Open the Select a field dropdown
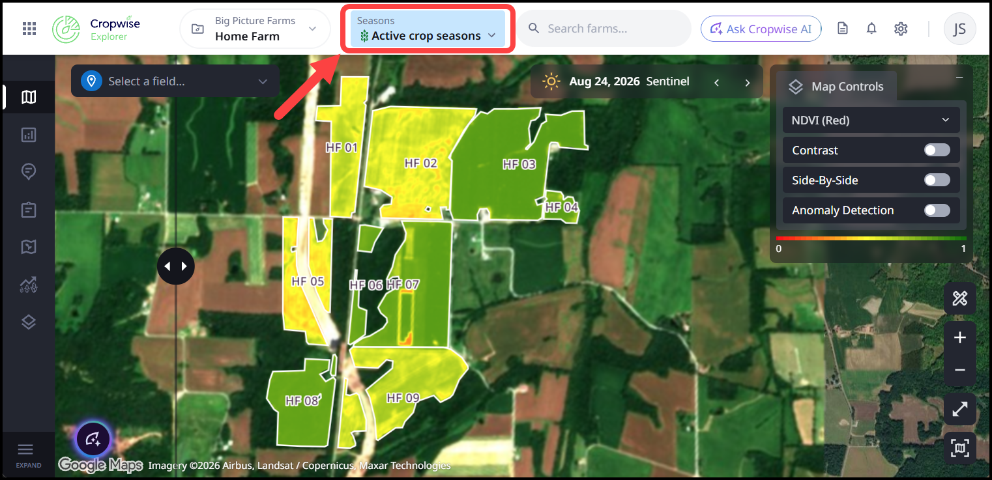This screenshot has width=992, height=480. [x=175, y=81]
